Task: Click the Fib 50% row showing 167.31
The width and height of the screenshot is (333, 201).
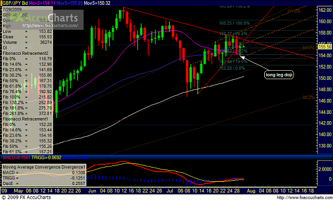Action: coord(27,81)
